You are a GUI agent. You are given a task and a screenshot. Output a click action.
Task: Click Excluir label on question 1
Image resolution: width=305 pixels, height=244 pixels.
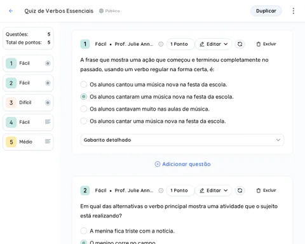tap(269, 44)
